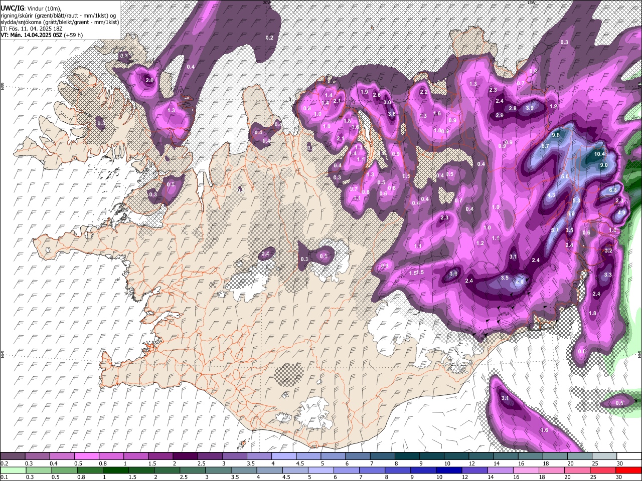The height and width of the screenshot is (481, 642).
Task: Click the 4.3 map value
Action: (x=551, y=195)
